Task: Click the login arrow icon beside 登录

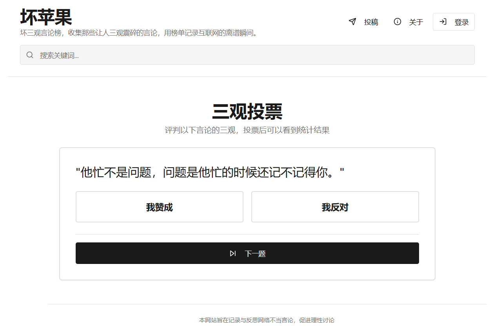Action: pyautogui.click(x=443, y=22)
